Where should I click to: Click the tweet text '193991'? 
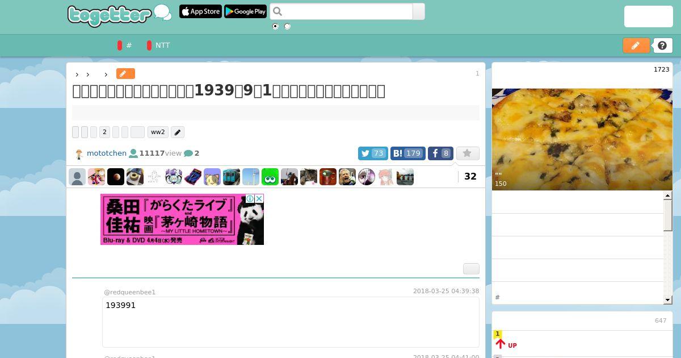[x=120, y=305]
